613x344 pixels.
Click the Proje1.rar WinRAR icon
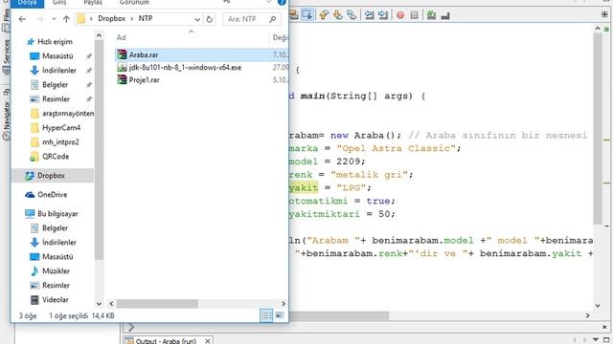122,80
